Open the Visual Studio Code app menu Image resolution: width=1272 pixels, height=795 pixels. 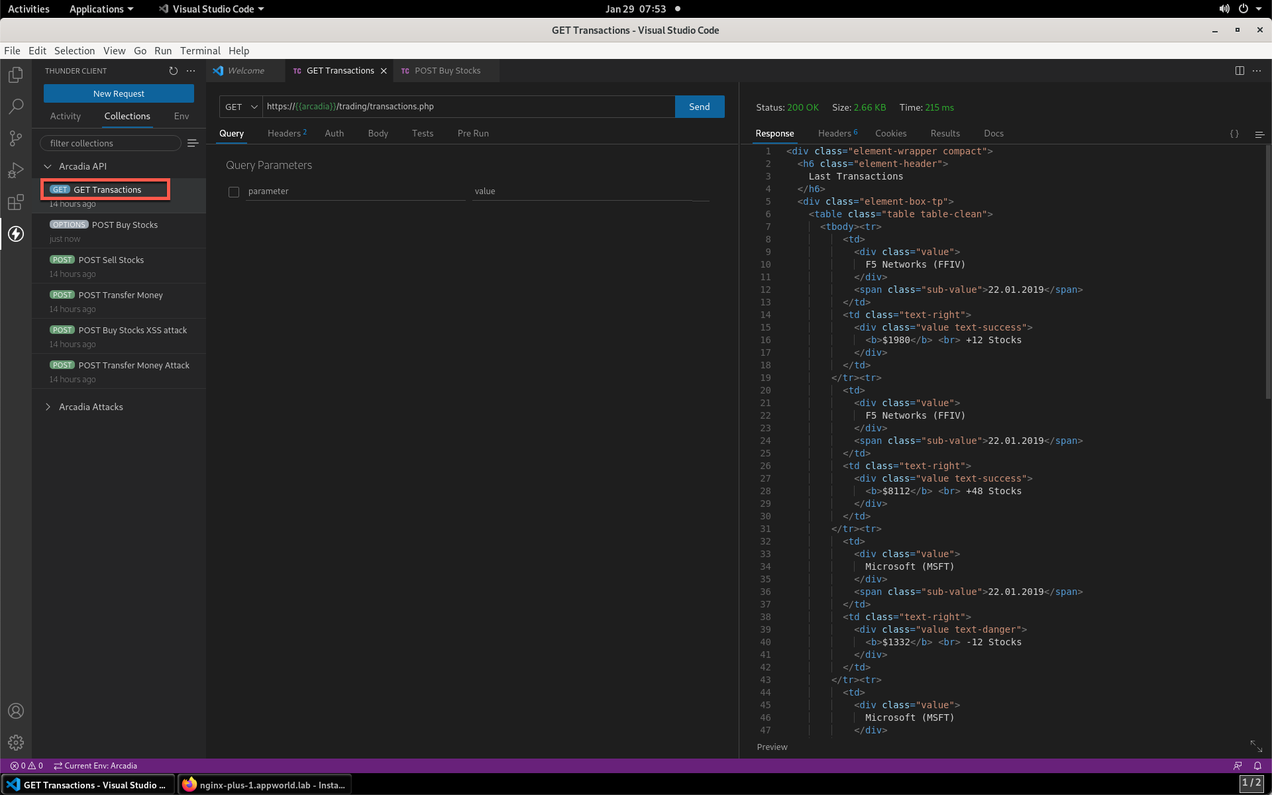[212, 9]
